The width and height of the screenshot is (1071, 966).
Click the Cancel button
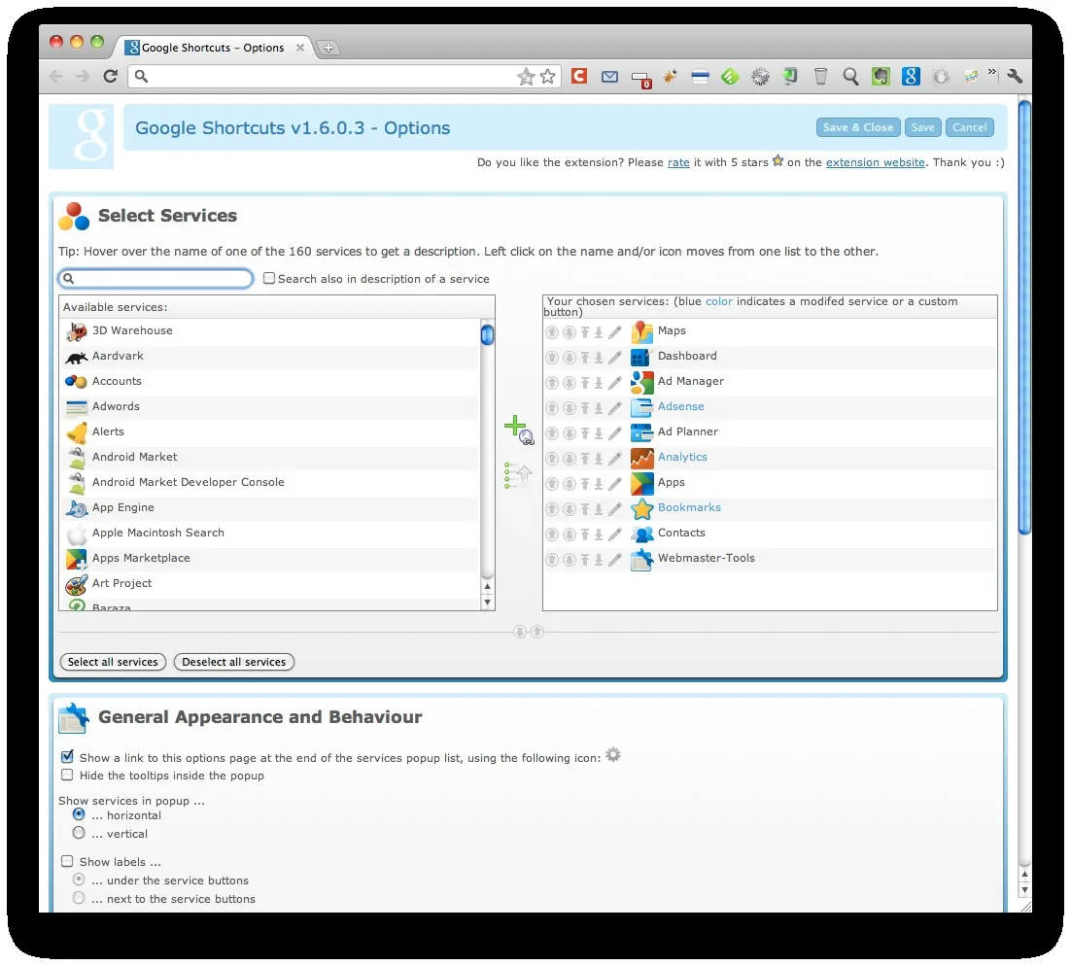[969, 127]
